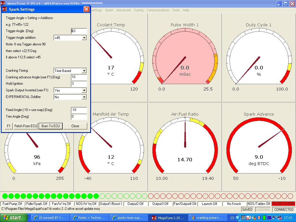Image resolution: width=296 pixels, height=222 pixels.
Task: Click the blue tilted panel tray icon
Action: 269,218
